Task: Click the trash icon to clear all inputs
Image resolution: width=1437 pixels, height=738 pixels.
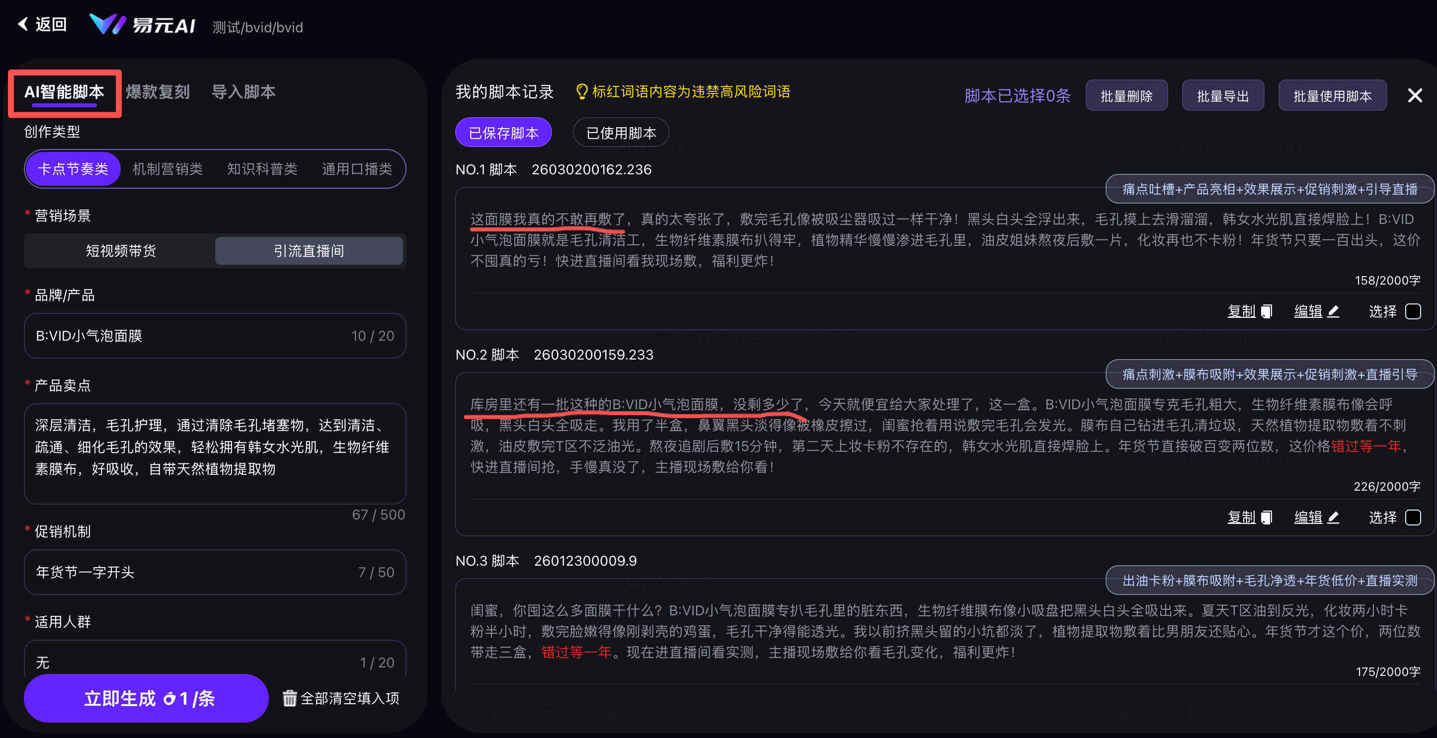Action: (x=290, y=698)
